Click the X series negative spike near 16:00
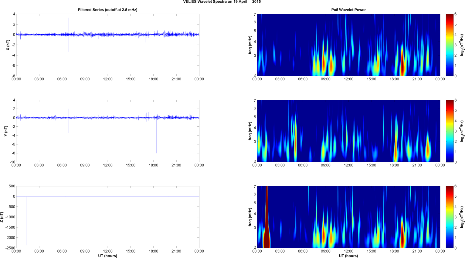This screenshot has width=465, height=258. (139, 55)
